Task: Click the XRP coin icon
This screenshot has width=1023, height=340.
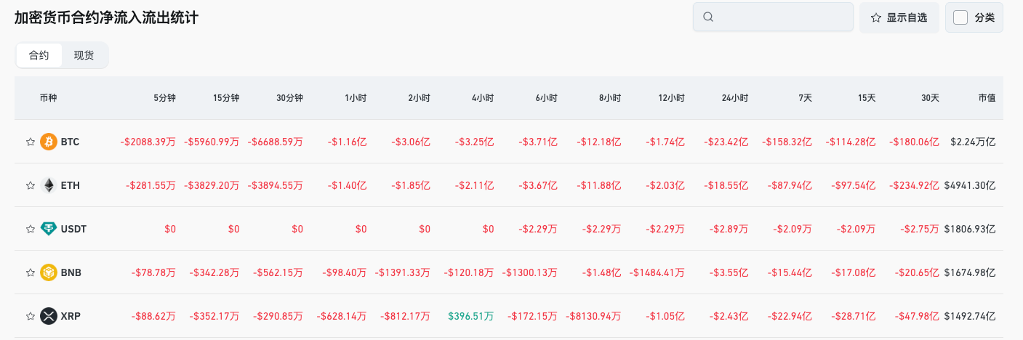Action: (49, 316)
